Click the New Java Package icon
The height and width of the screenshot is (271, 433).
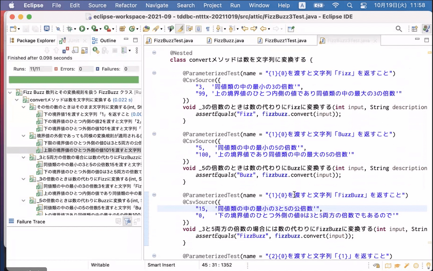122,29
